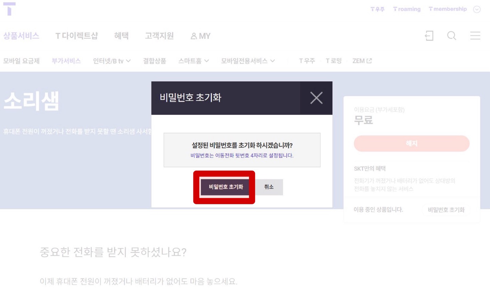490x290 pixels.
Task: Click the MY person icon
Action: coord(194,36)
